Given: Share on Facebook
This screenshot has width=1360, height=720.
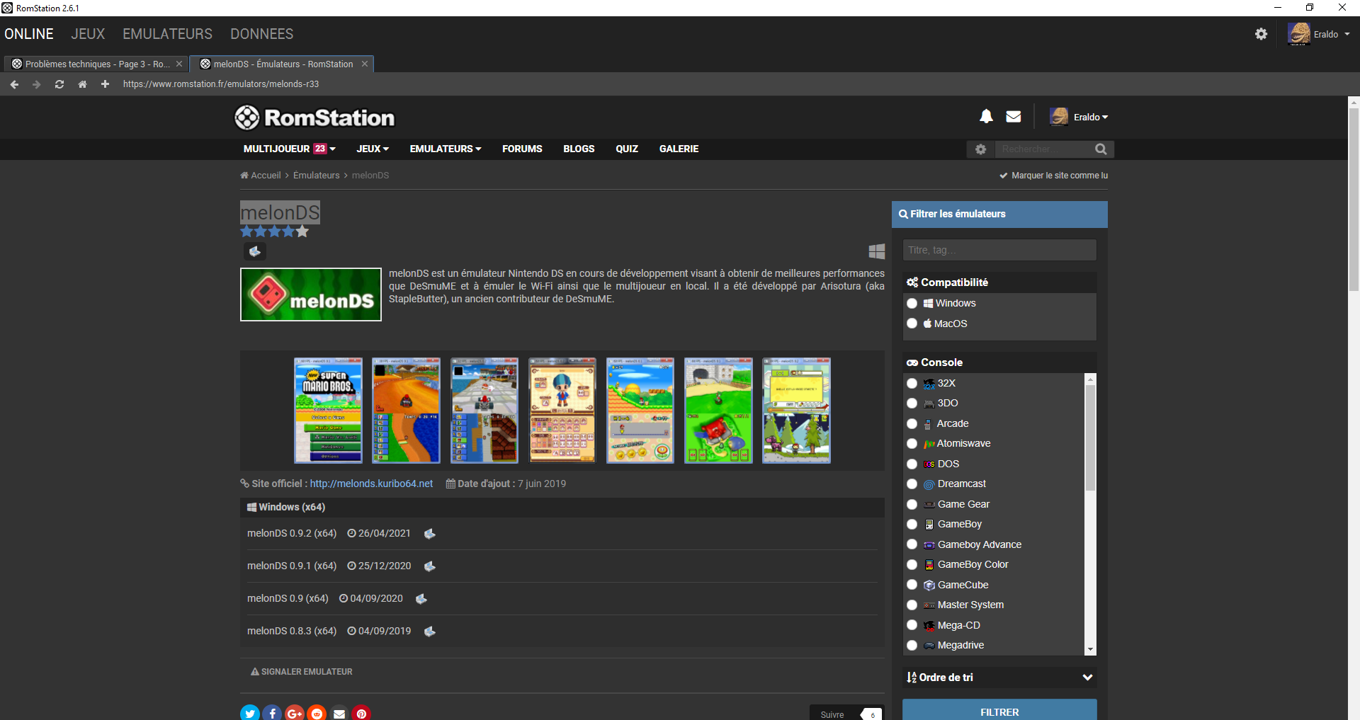Looking at the screenshot, I should [x=273, y=713].
